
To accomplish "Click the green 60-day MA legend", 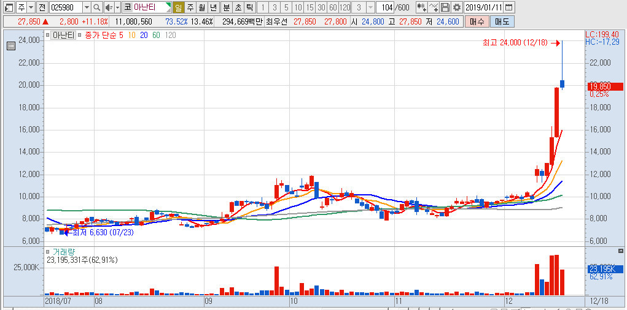I will [x=157, y=35].
